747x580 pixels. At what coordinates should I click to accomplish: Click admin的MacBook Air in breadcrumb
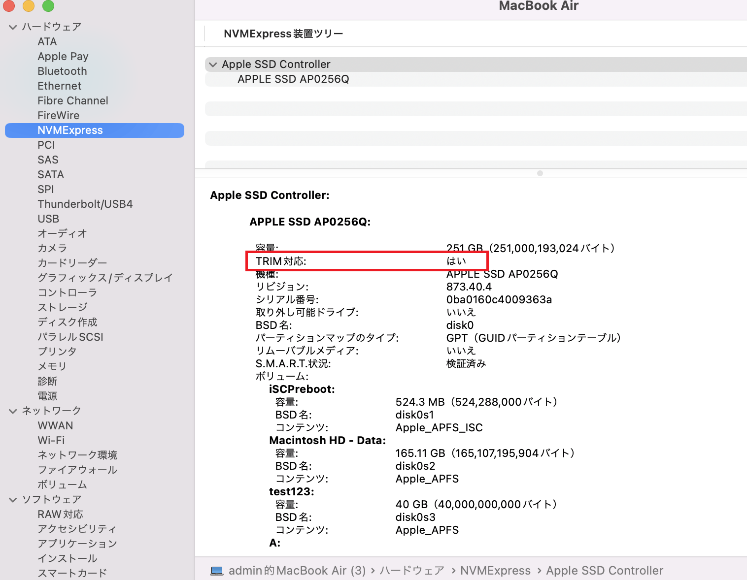click(x=297, y=571)
